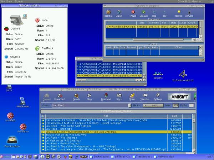This screenshot has height=160, width=214.
Task: Click the Downloads list horizontal scrollbar handle
Action: click(158, 39)
